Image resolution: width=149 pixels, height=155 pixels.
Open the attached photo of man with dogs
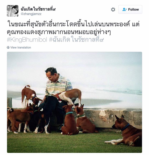74,102
